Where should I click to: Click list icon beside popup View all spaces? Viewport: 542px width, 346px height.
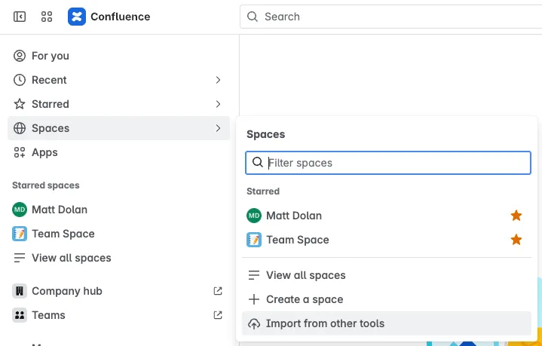254,275
